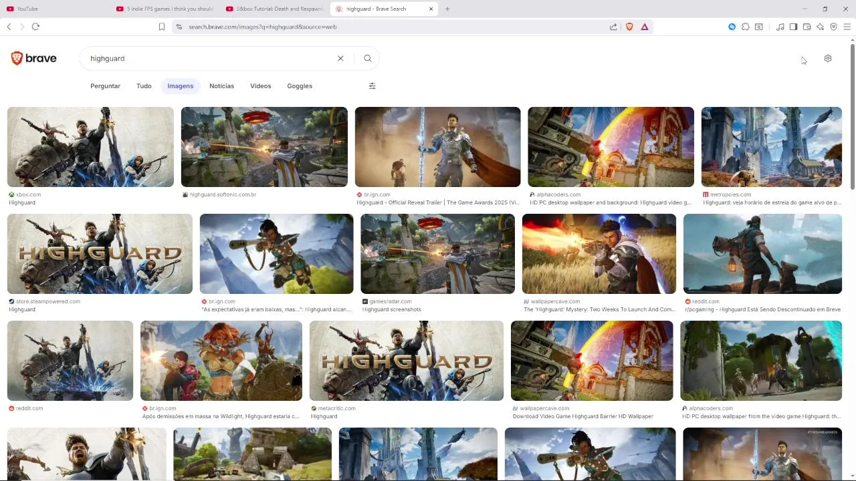Open media control music note icon
Image resolution: width=856 pixels, height=481 pixels.
click(780, 27)
